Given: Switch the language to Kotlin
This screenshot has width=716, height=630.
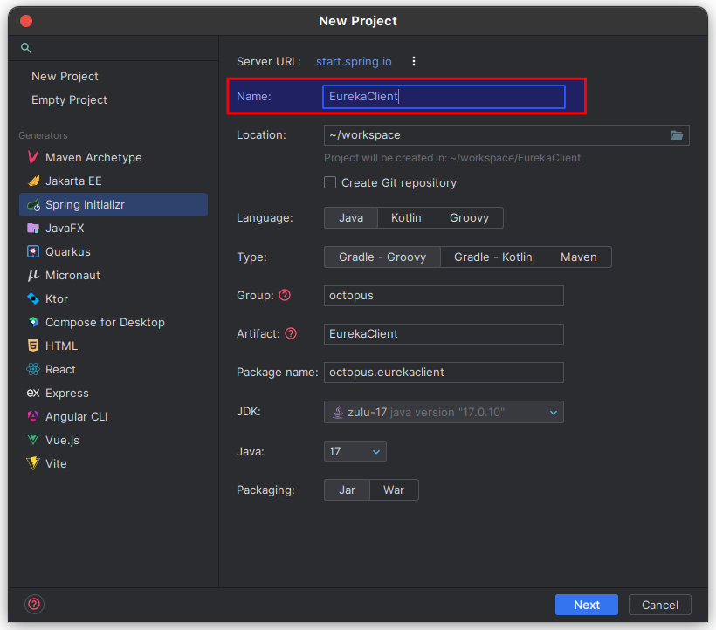Looking at the screenshot, I should click(x=406, y=217).
